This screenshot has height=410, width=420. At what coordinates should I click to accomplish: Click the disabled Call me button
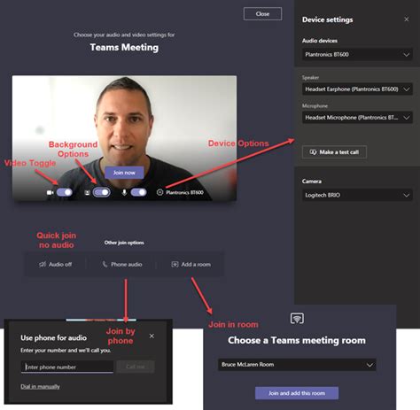pyautogui.click(x=136, y=367)
